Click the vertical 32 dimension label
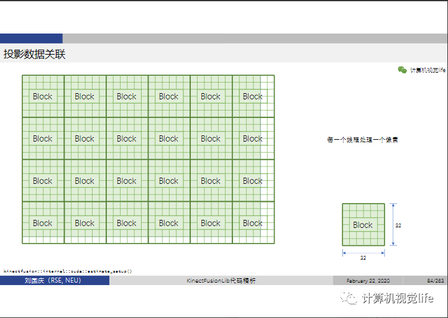 coord(398,225)
